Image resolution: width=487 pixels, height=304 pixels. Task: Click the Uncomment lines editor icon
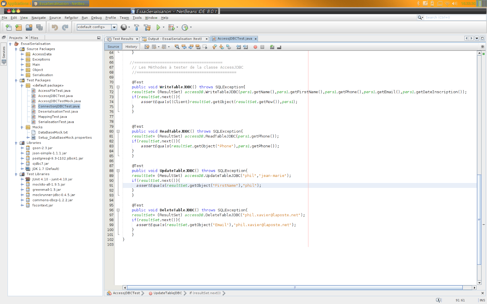click(279, 47)
